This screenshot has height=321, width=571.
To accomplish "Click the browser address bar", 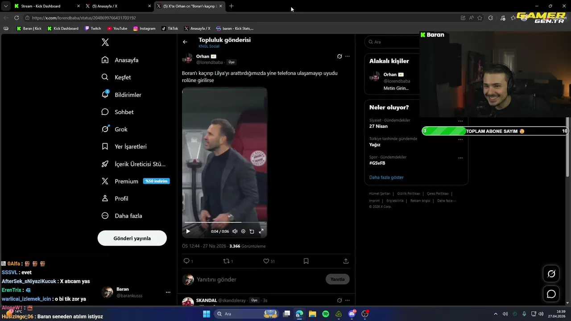I will (x=241, y=18).
